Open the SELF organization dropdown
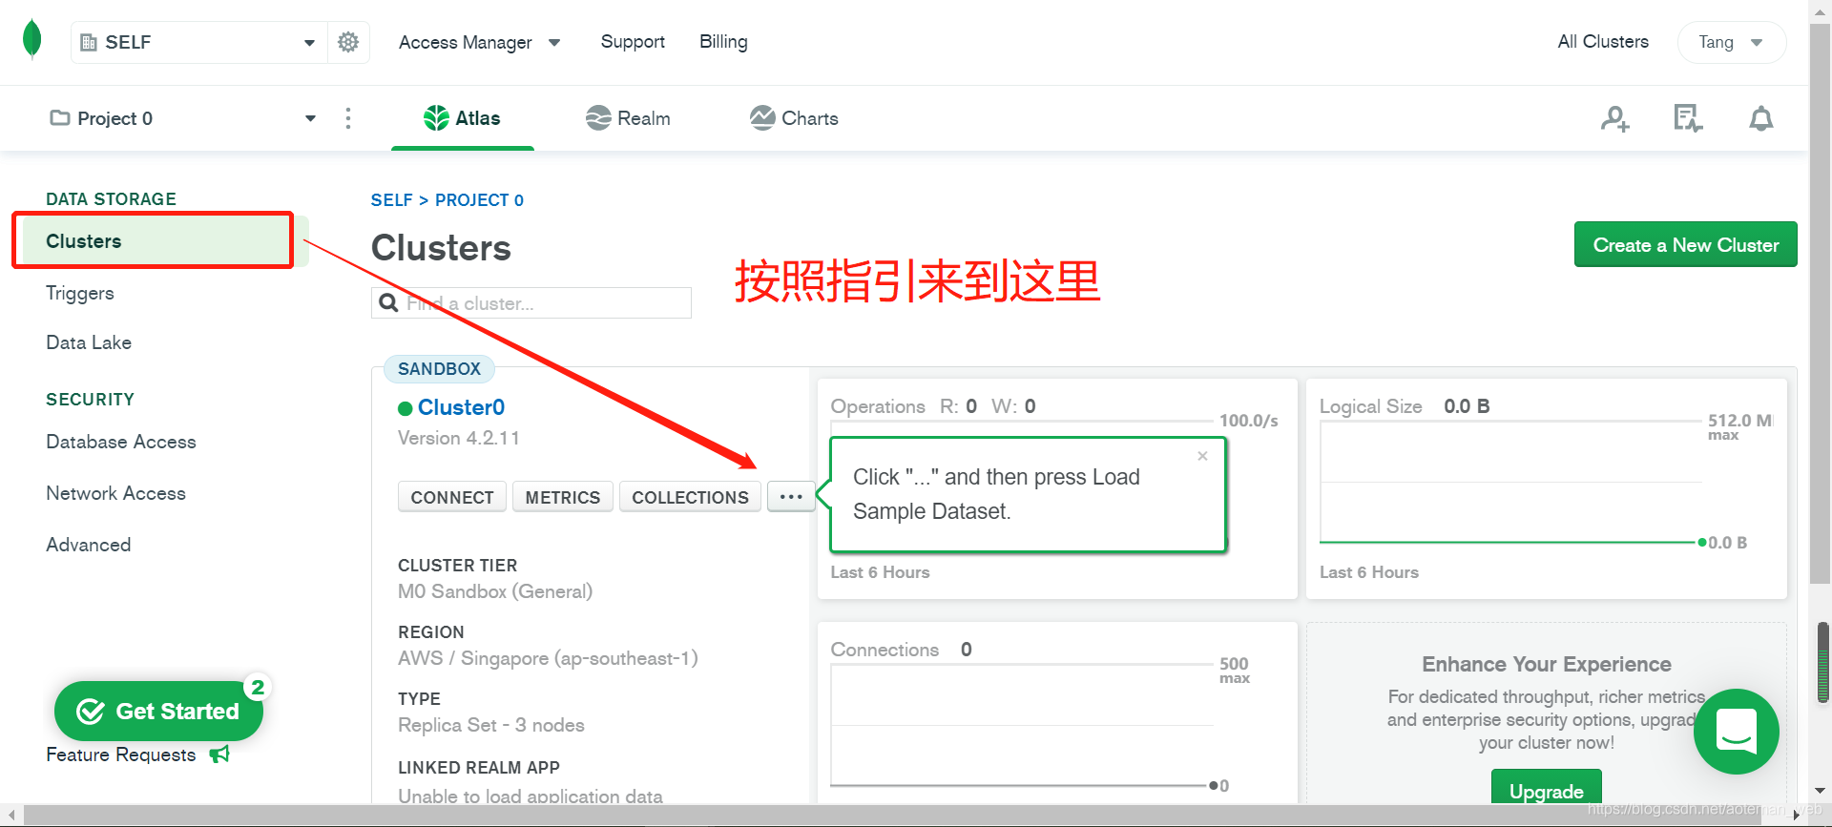This screenshot has height=827, width=1832. click(199, 42)
